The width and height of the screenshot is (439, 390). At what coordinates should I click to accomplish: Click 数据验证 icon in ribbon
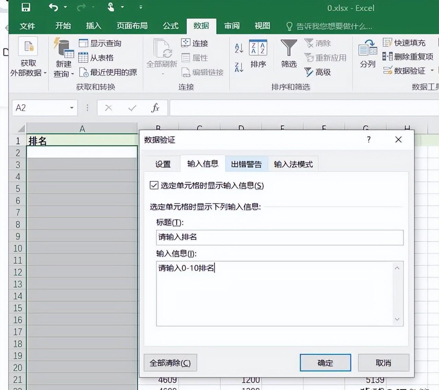tap(388, 71)
